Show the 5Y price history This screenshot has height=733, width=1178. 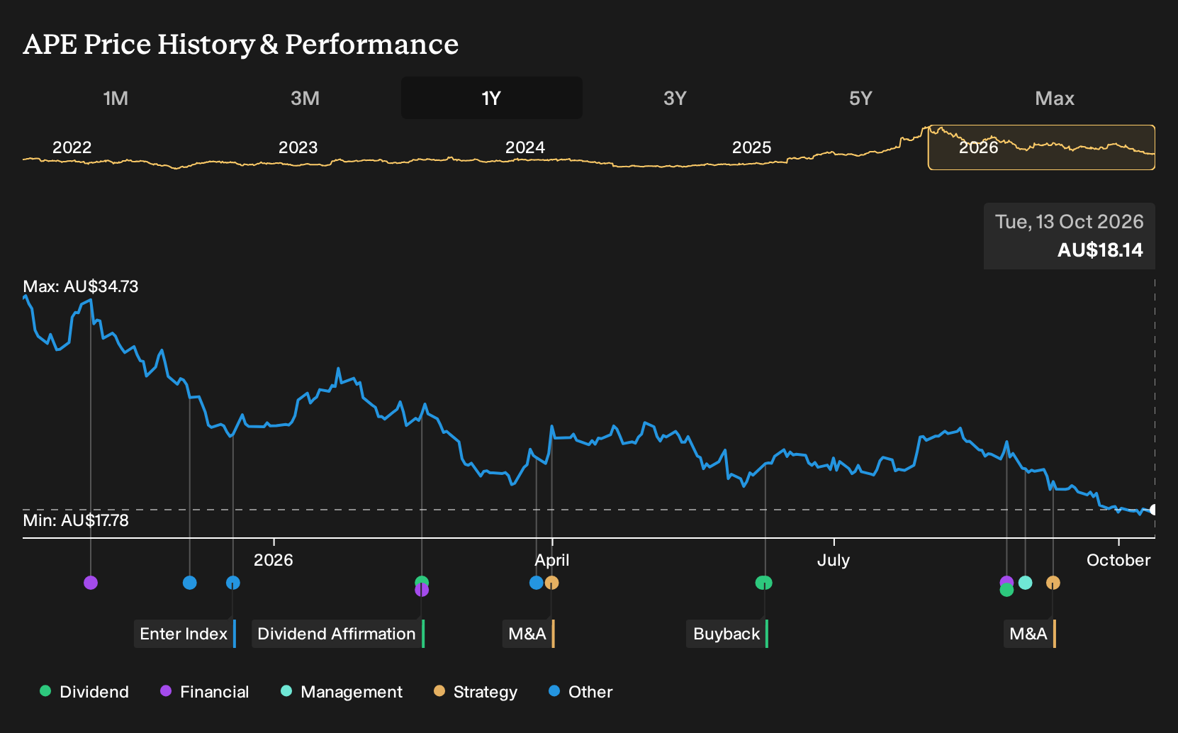click(x=860, y=98)
